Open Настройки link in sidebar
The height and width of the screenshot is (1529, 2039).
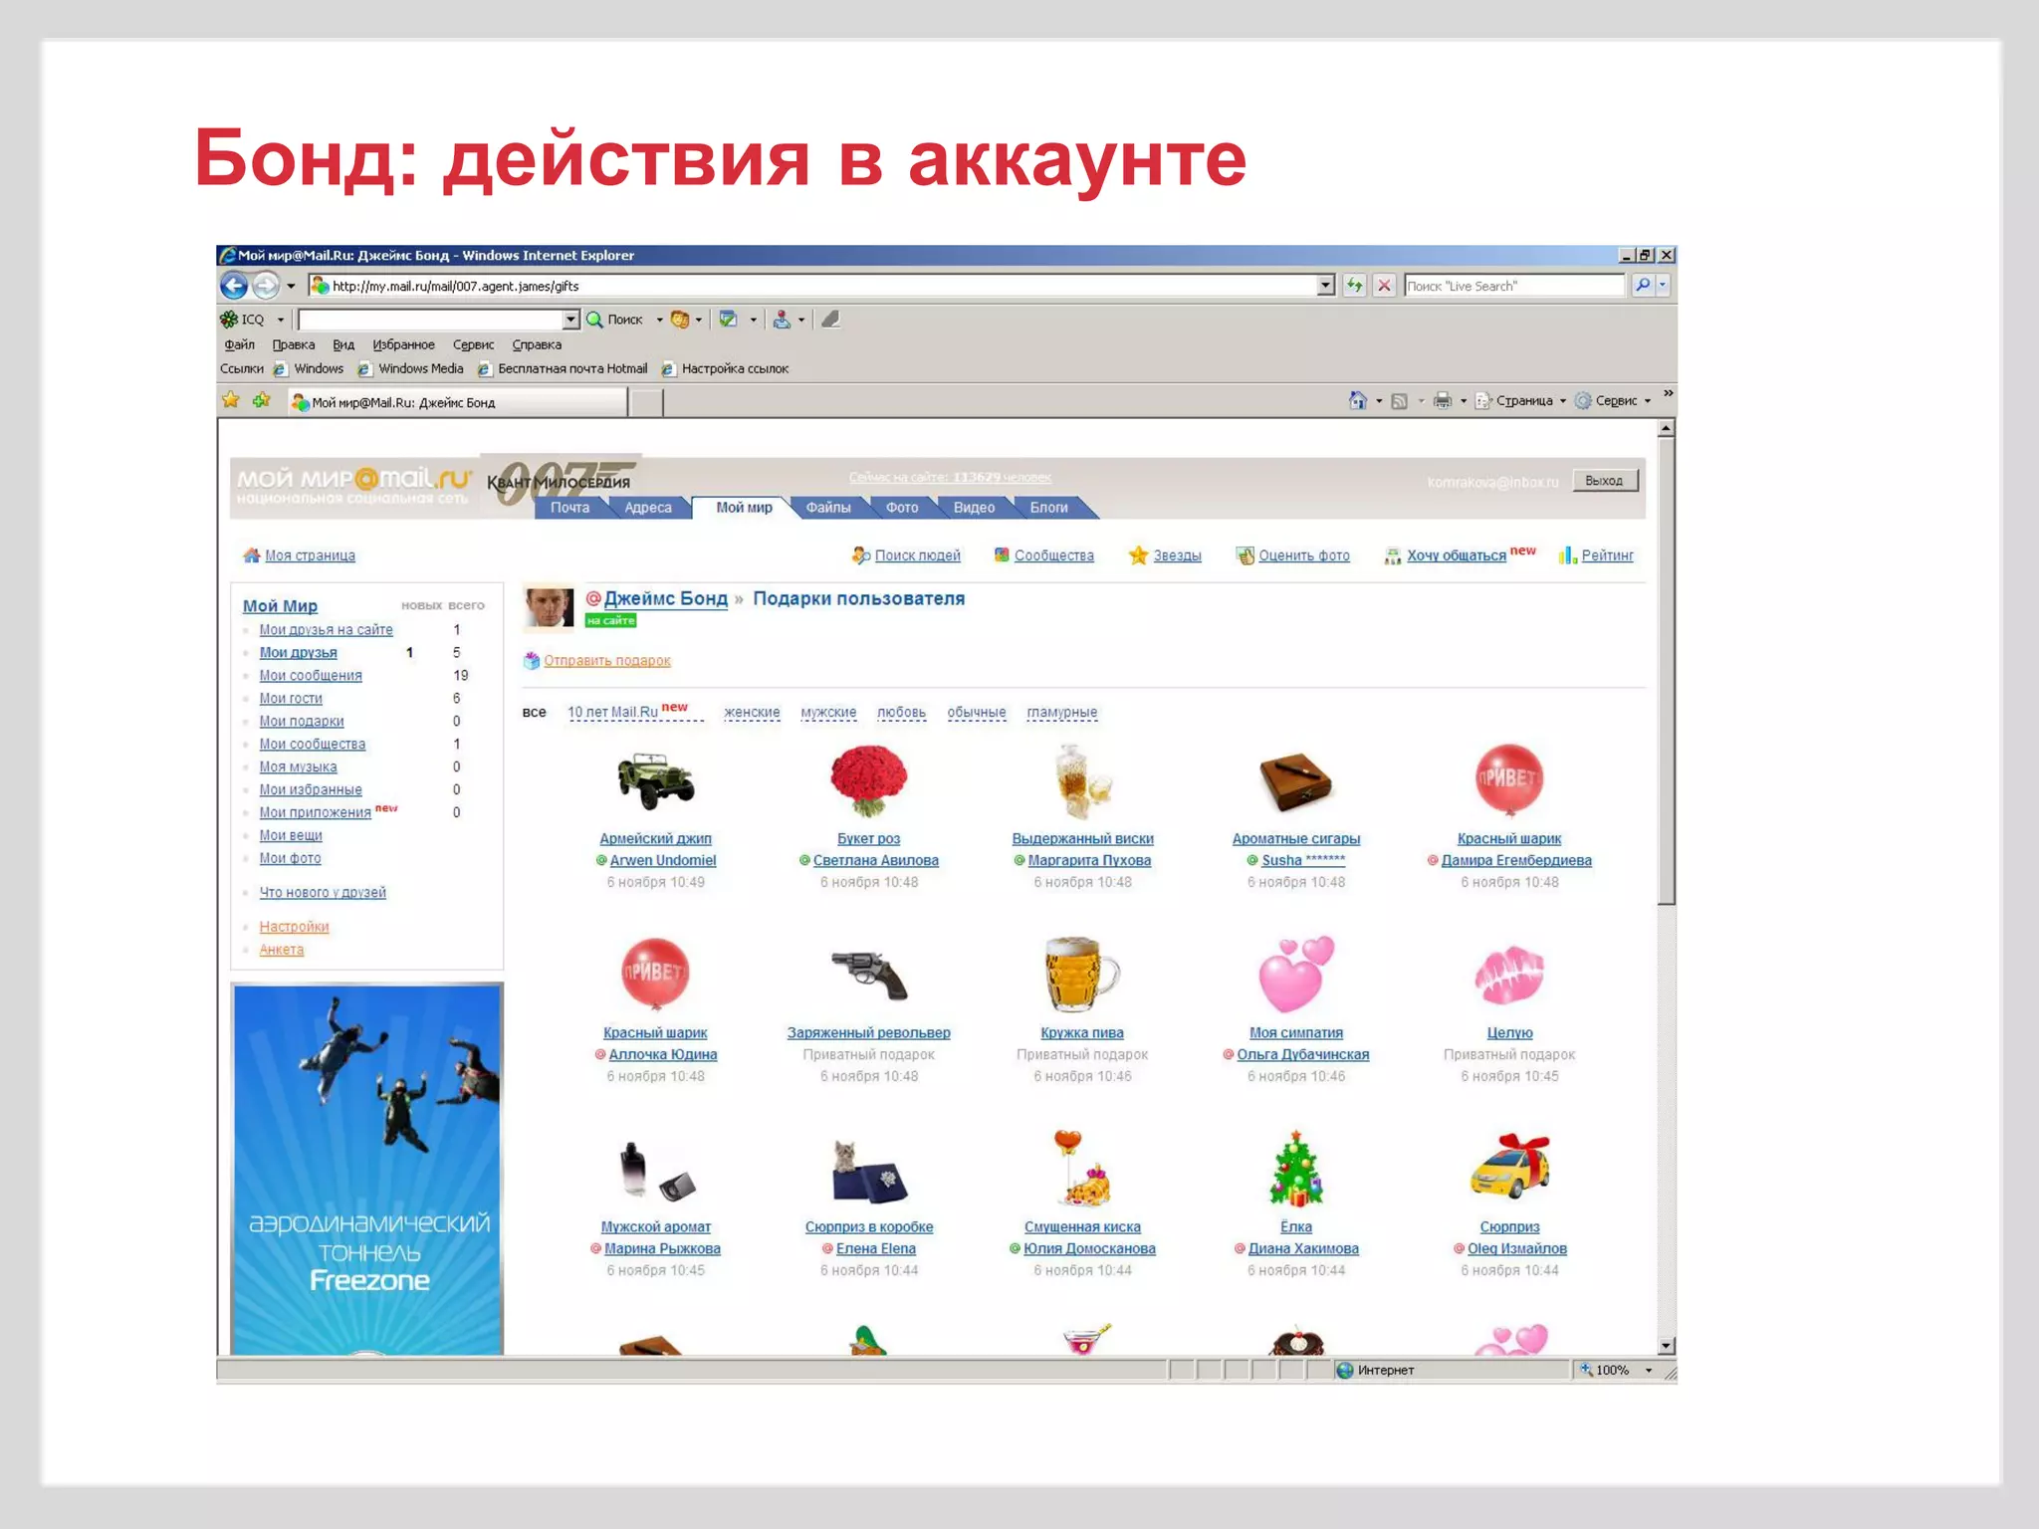[x=294, y=927]
